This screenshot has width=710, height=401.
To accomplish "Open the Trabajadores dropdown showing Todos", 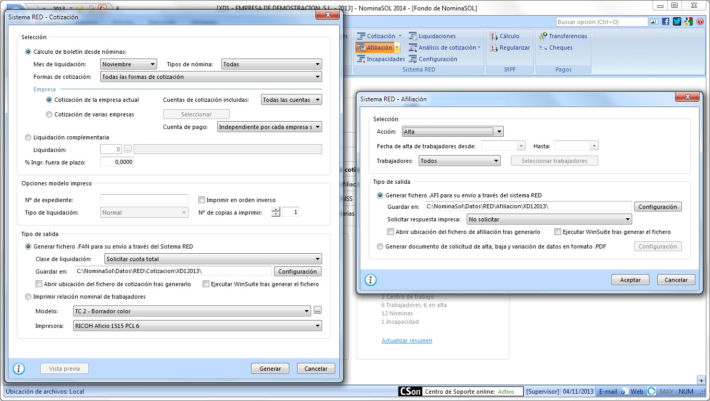I will (459, 161).
